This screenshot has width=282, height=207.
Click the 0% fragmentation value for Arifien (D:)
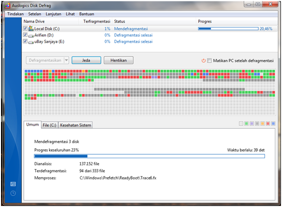click(108, 35)
